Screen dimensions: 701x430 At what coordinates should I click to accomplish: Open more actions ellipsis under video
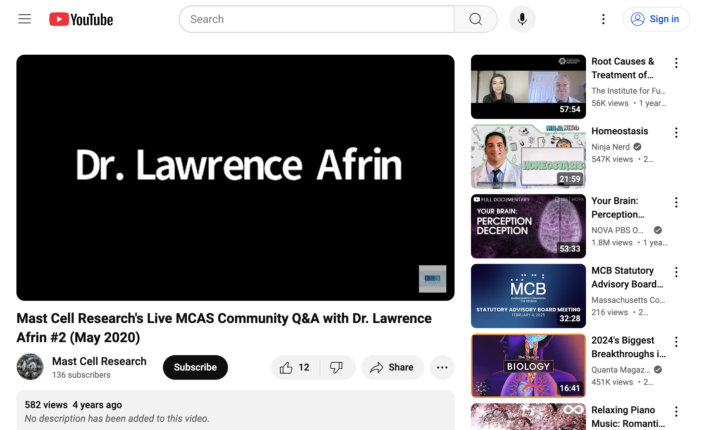click(442, 367)
